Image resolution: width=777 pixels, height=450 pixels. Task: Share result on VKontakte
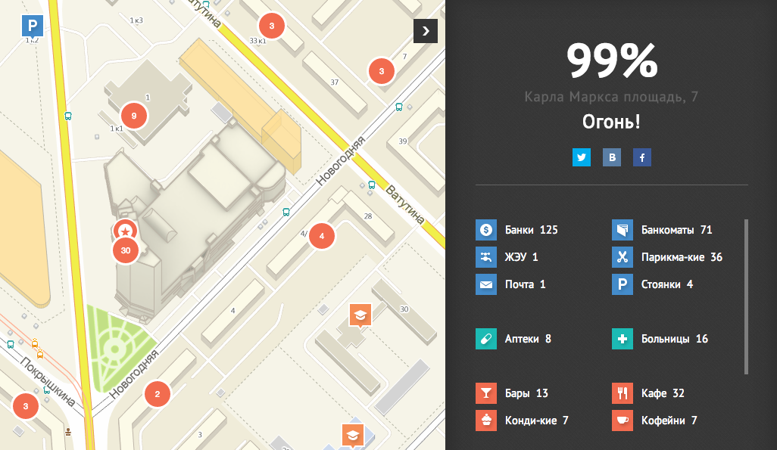pos(611,157)
